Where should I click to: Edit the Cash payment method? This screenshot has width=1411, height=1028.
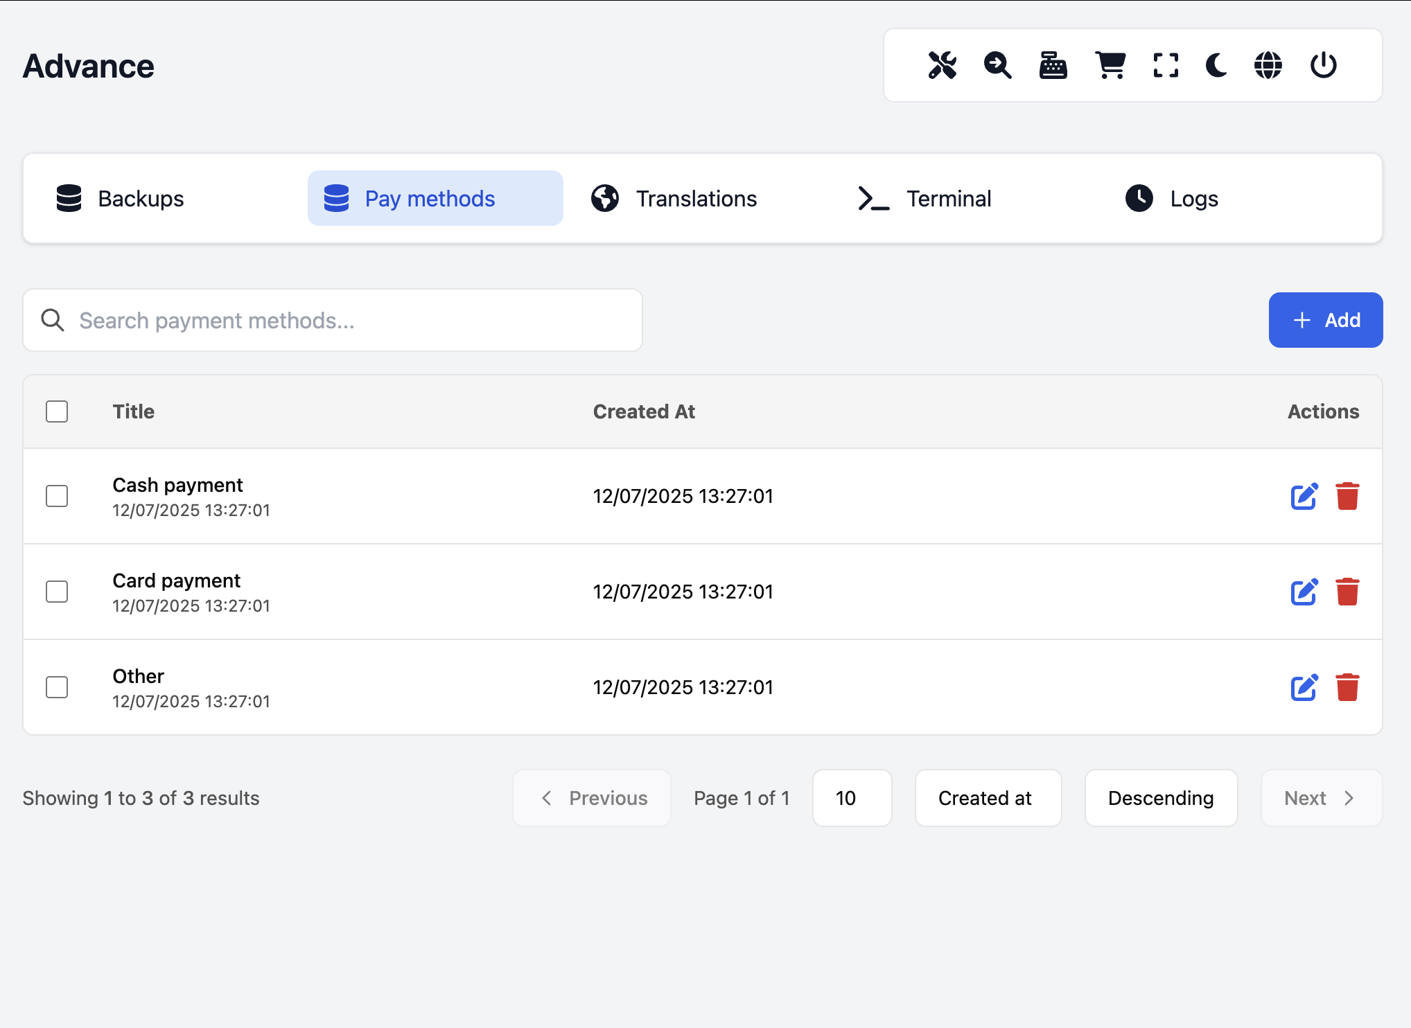coord(1304,496)
